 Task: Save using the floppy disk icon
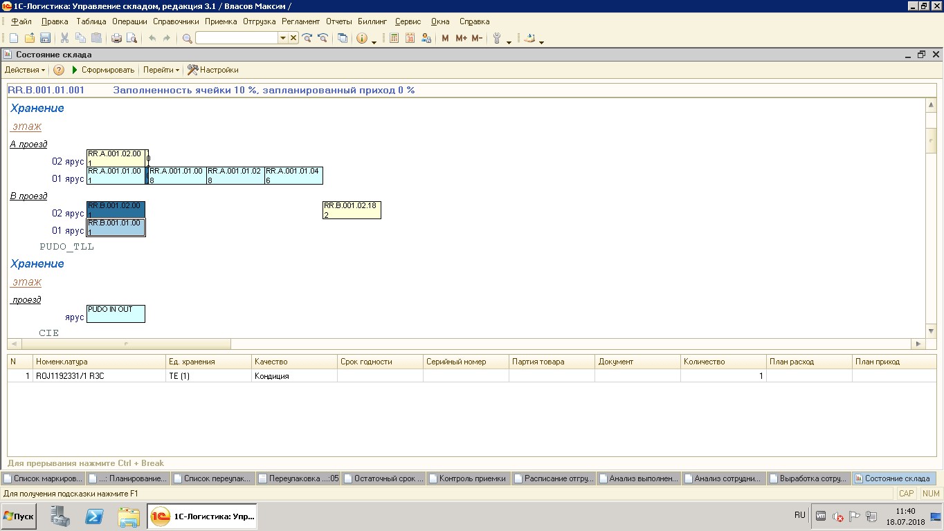[45, 38]
